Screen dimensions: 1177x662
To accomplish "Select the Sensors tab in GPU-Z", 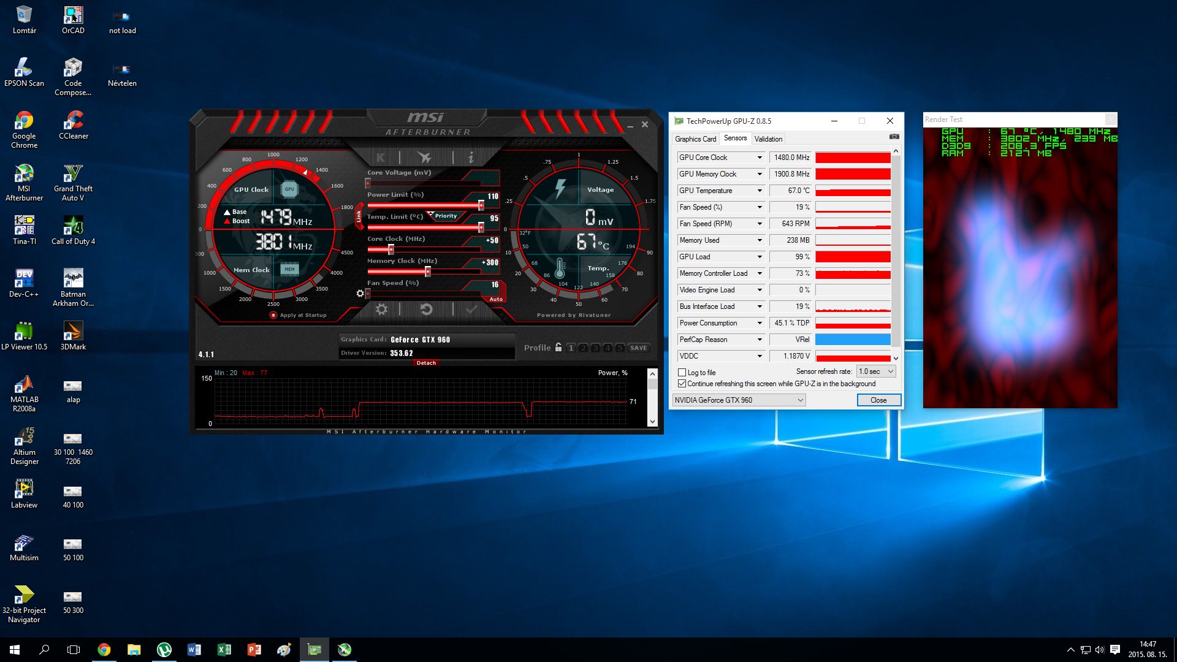I will click(x=735, y=138).
